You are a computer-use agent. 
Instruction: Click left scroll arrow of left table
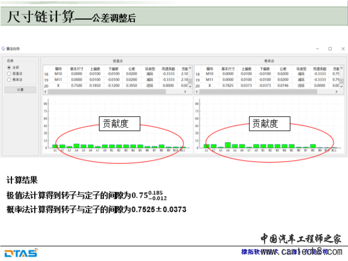(x=46, y=92)
